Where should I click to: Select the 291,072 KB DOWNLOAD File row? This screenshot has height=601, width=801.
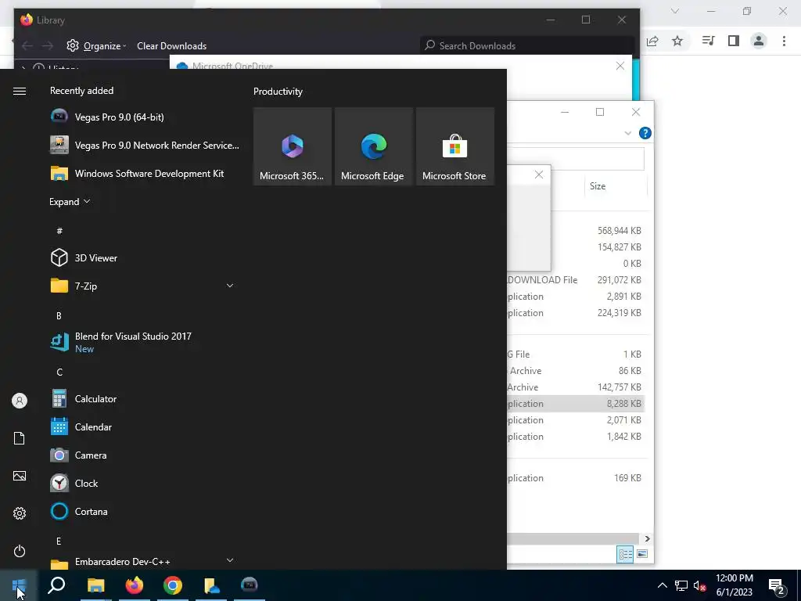click(x=576, y=280)
